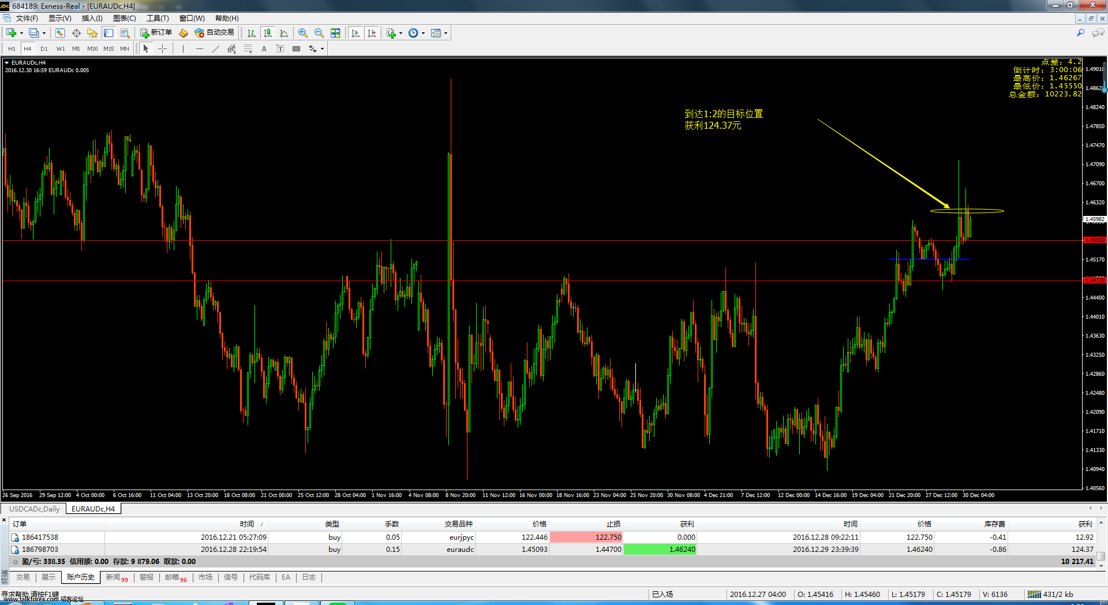Toggle chart shift icon
Screen dimensions: 1108x605
click(x=372, y=33)
